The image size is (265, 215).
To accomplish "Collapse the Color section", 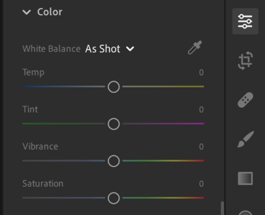I will tap(26, 12).
